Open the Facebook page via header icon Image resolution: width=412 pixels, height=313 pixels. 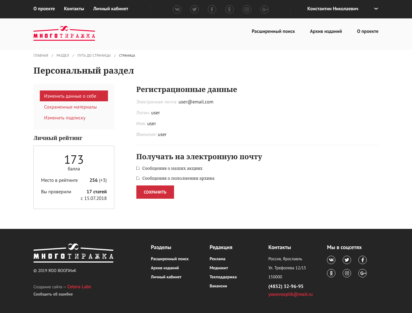click(x=212, y=9)
